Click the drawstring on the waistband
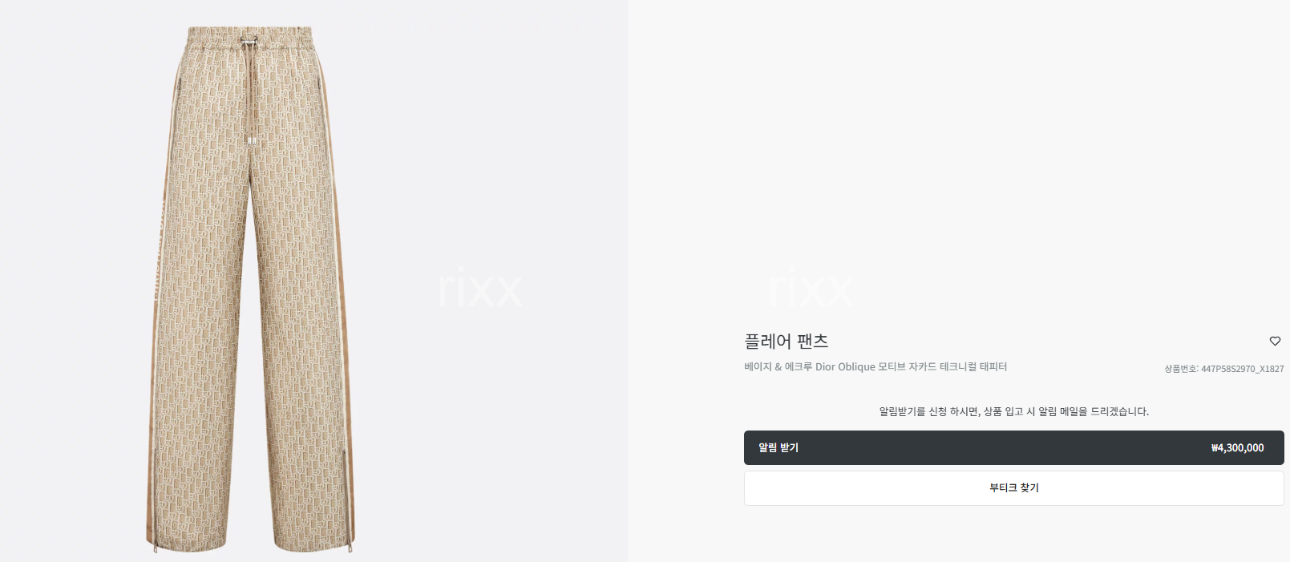 click(x=253, y=88)
